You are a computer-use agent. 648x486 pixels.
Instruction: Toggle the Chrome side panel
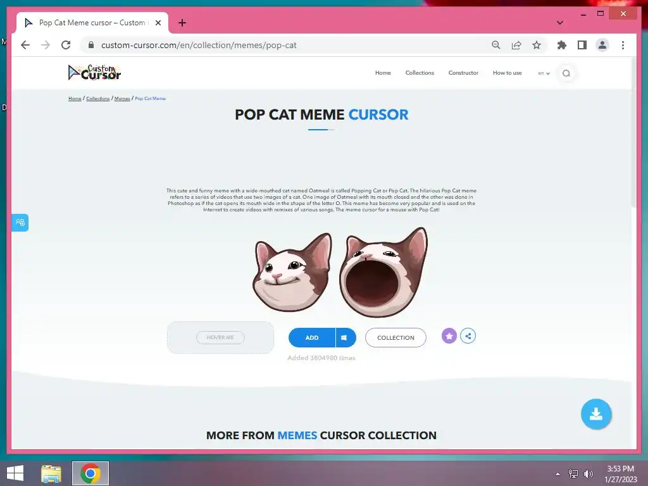click(x=582, y=45)
